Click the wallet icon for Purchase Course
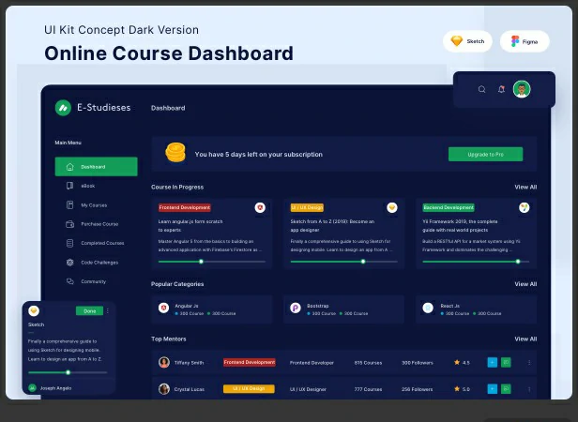This screenshot has height=422, width=578. pyautogui.click(x=69, y=224)
